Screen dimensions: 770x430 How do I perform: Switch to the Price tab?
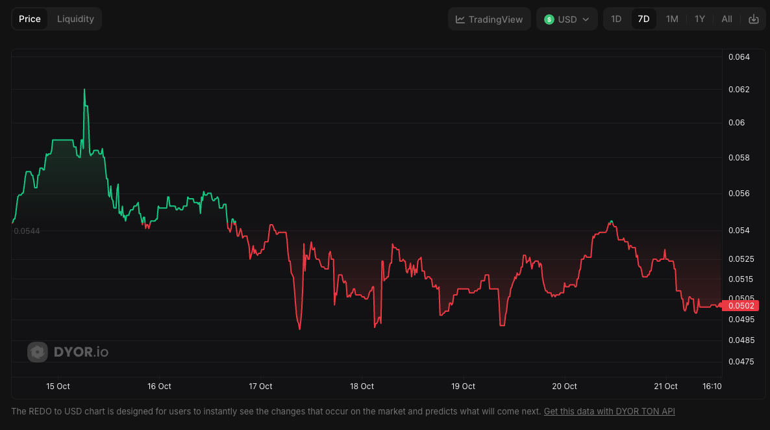30,19
